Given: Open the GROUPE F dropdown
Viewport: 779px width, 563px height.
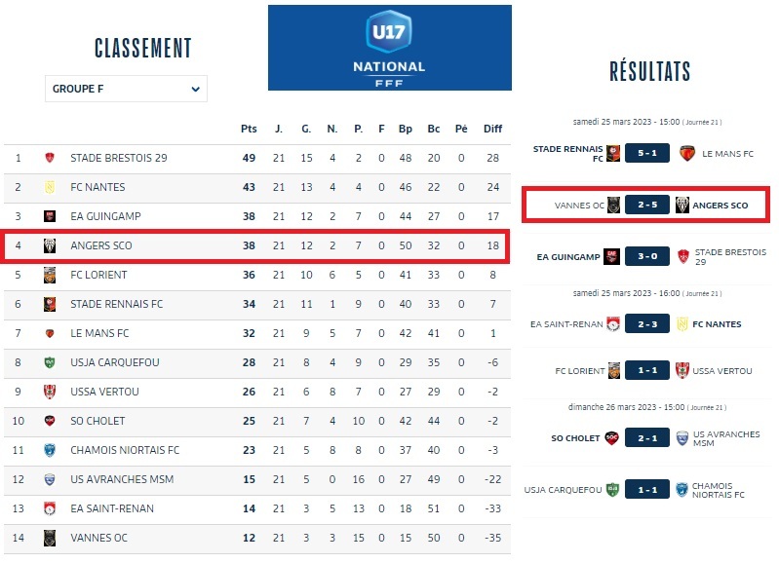Looking at the screenshot, I should click(x=126, y=89).
